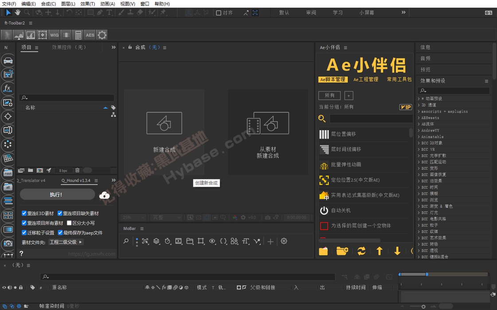Click the 所有 group button
This screenshot has width=497, height=310.
(x=329, y=95)
